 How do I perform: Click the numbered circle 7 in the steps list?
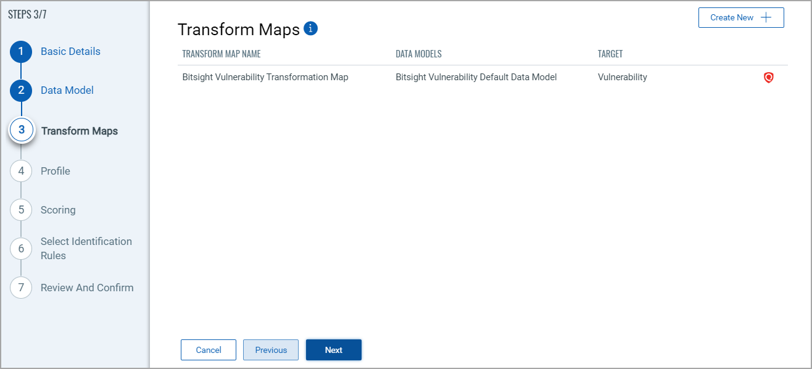pos(21,288)
